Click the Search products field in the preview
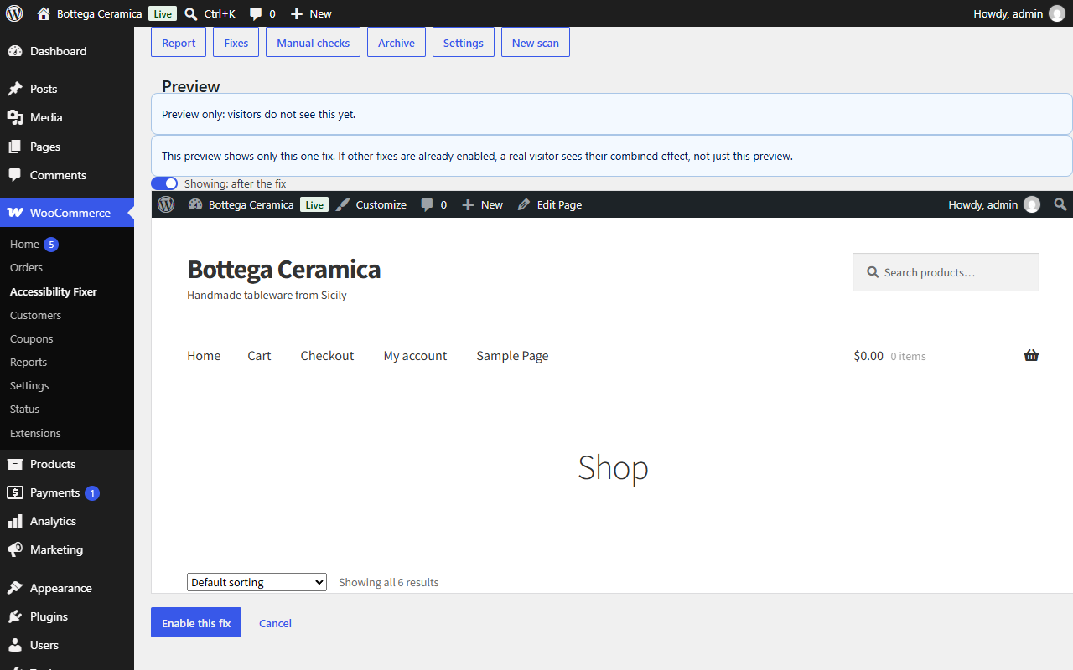 pyautogui.click(x=946, y=272)
